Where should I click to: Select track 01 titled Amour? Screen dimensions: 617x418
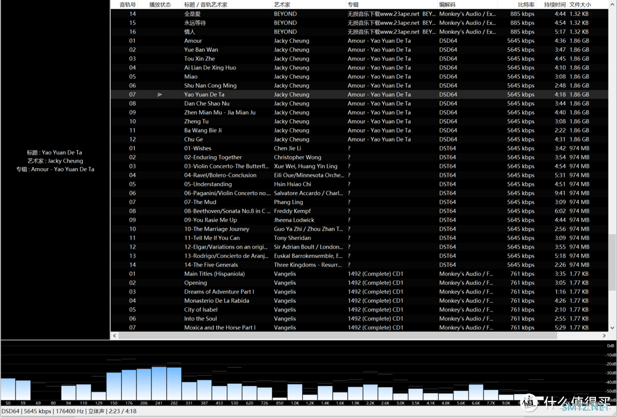click(x=193, y=41)
